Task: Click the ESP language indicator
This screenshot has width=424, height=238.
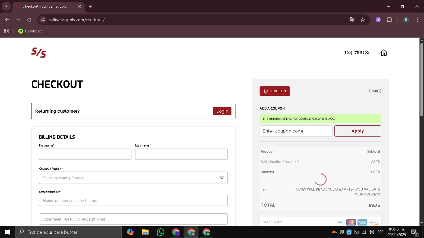Action: pyautogui.click(x=380, y=232)
